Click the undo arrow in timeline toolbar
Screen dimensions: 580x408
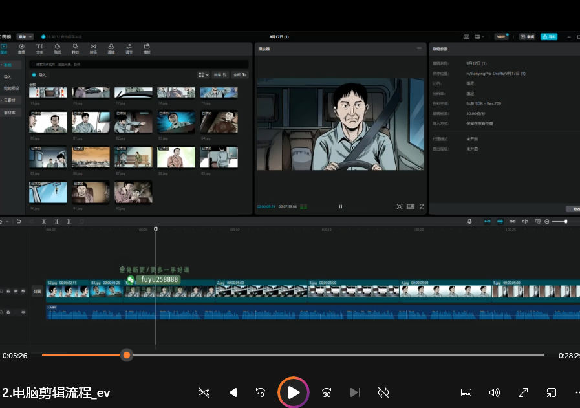(x=19, y=222)
